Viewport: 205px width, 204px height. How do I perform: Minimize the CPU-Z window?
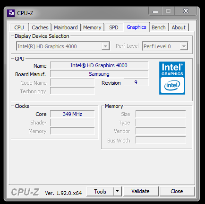(x=155, y=11)
